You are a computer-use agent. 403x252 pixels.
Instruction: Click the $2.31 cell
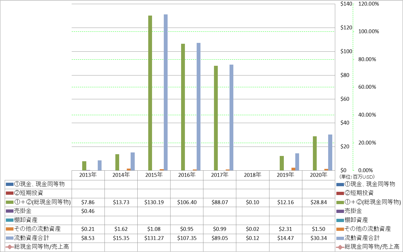286,229
